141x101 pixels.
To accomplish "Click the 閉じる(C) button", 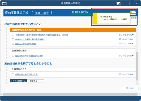I will [130, 88].
